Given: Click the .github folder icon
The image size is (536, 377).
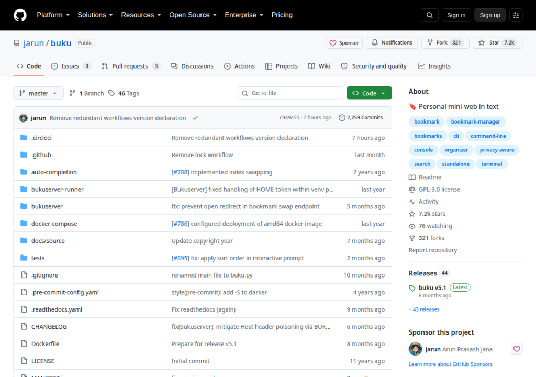Looking at the screenshot, I should [24, 154].
